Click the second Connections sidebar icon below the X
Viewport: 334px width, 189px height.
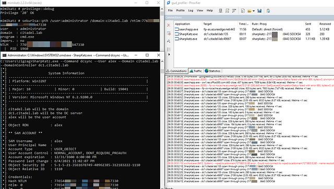169,33
